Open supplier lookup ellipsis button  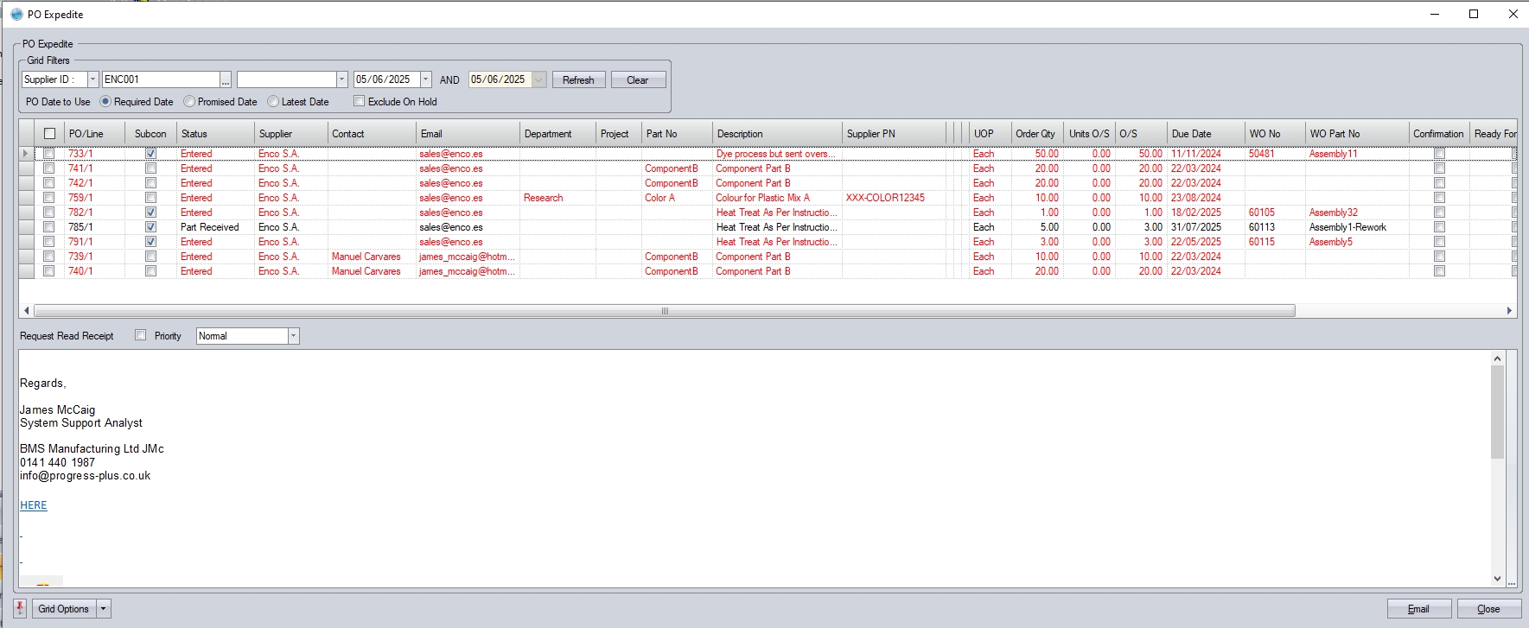(x=226, y=80)
